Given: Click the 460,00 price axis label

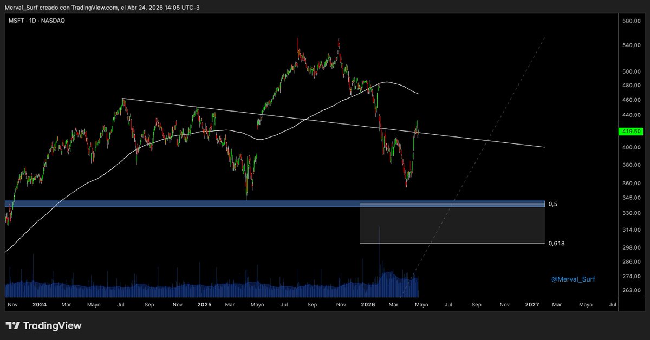Looking at the screenshot, I should pos(632,100).
